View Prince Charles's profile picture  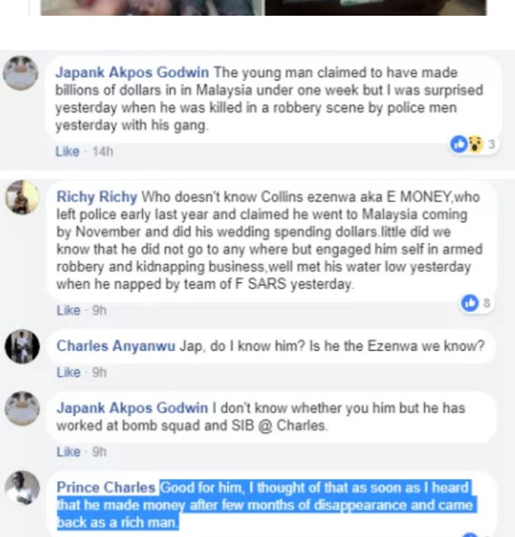22,487
